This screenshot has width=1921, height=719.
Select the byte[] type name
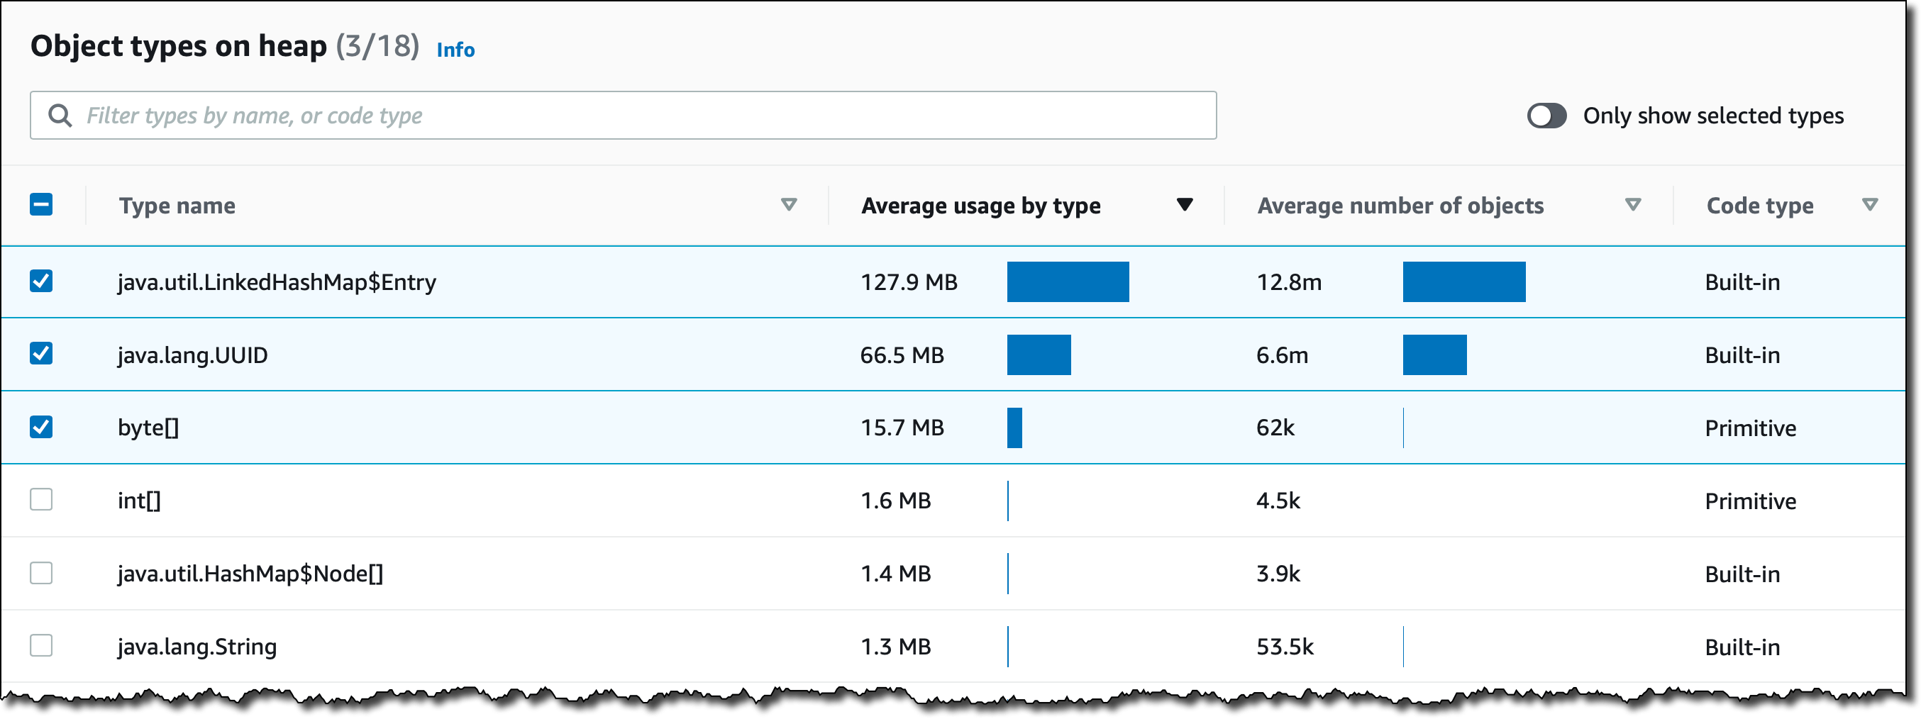148,428
